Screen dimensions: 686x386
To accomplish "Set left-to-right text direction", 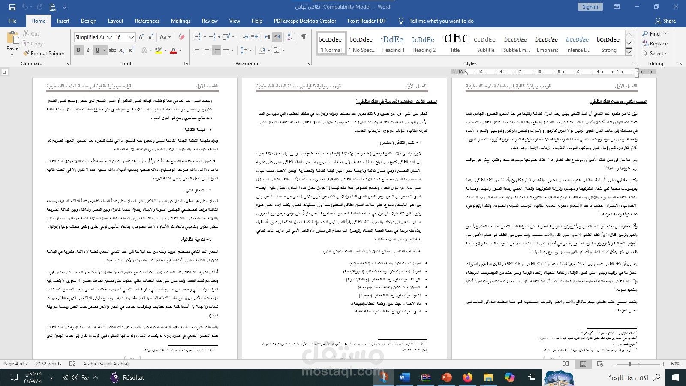I will click(x=268, y=37).
